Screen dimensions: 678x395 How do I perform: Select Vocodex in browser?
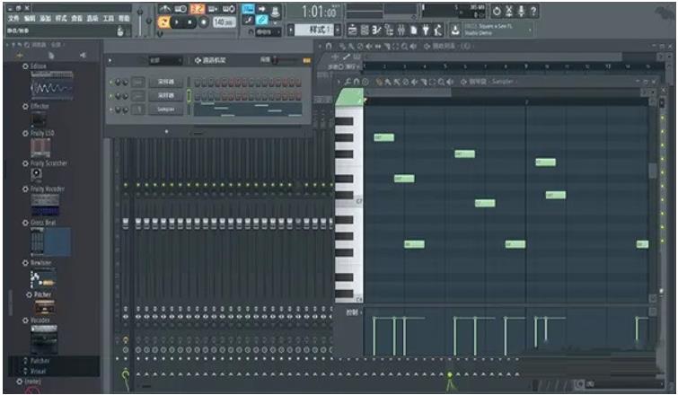(x=40, y=320)
